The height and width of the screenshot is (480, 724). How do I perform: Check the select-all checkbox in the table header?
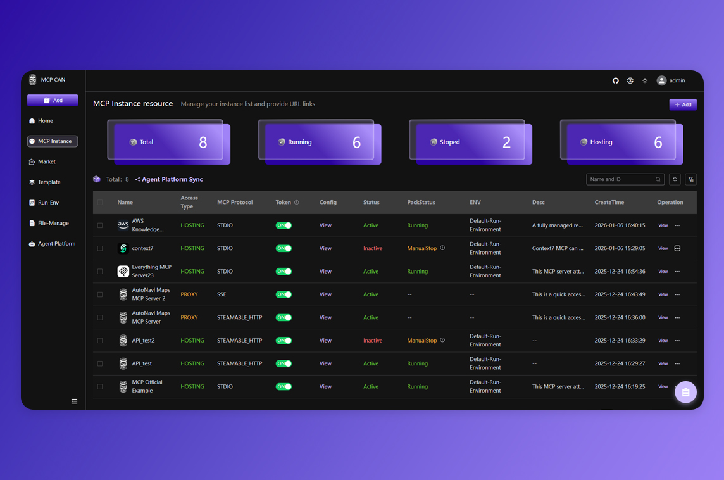pos(100,203)
